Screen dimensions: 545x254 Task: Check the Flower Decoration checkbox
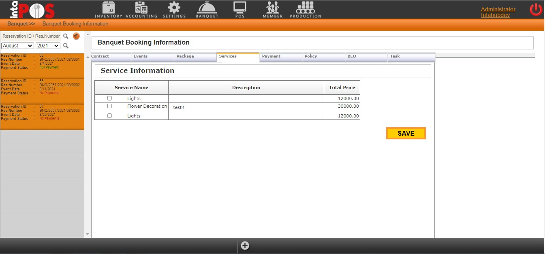[x=109, y=106]
